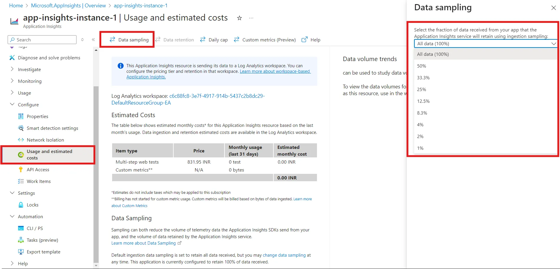
Task: Open the Daily cap tab
Action: click(218, 40)
